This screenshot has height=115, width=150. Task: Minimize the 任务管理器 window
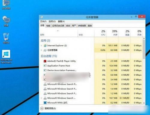point(131,17)
